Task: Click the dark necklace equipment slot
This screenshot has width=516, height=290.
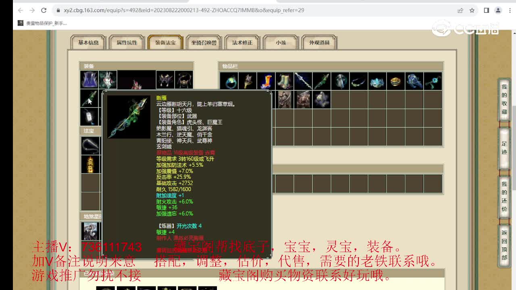Action: click(184, 79)
